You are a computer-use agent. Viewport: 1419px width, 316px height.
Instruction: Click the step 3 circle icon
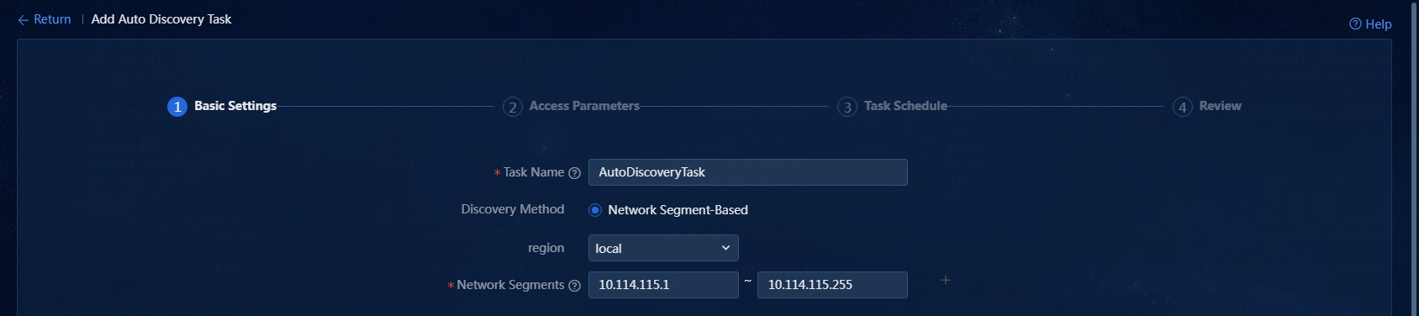(847, 107)
